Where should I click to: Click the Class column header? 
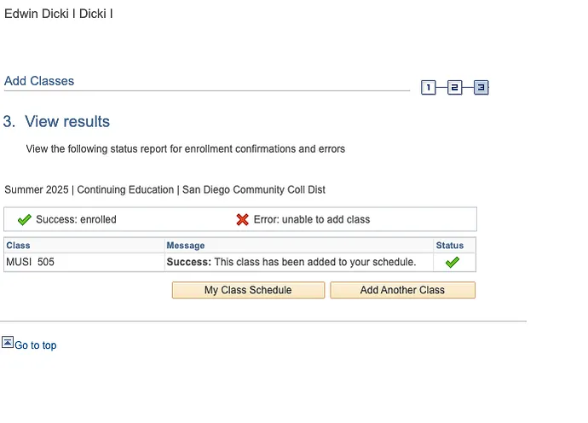tap(18, 246)
